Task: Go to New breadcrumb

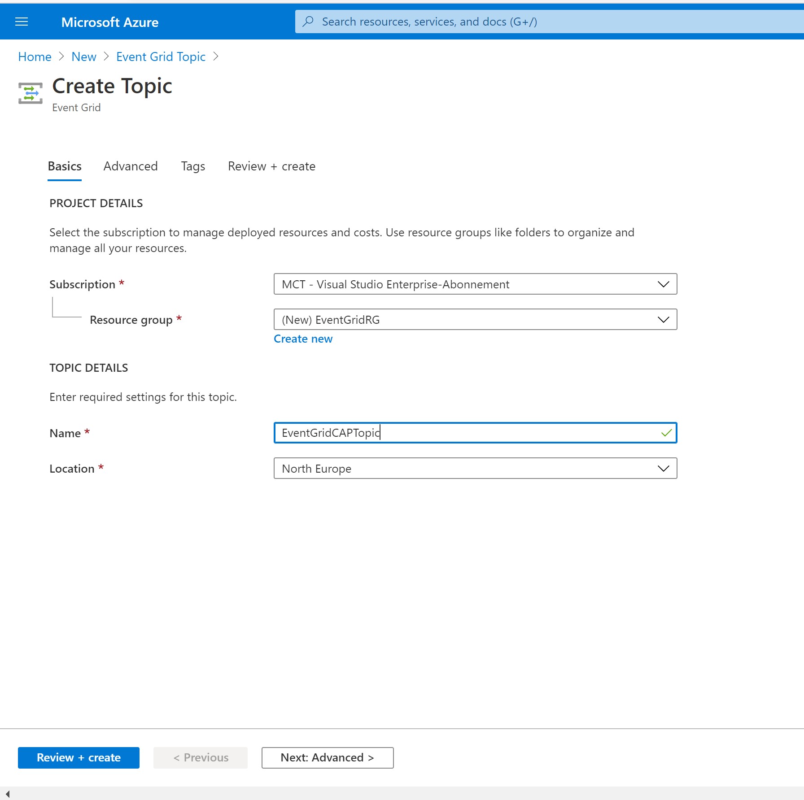Action: tap(84, 57)
